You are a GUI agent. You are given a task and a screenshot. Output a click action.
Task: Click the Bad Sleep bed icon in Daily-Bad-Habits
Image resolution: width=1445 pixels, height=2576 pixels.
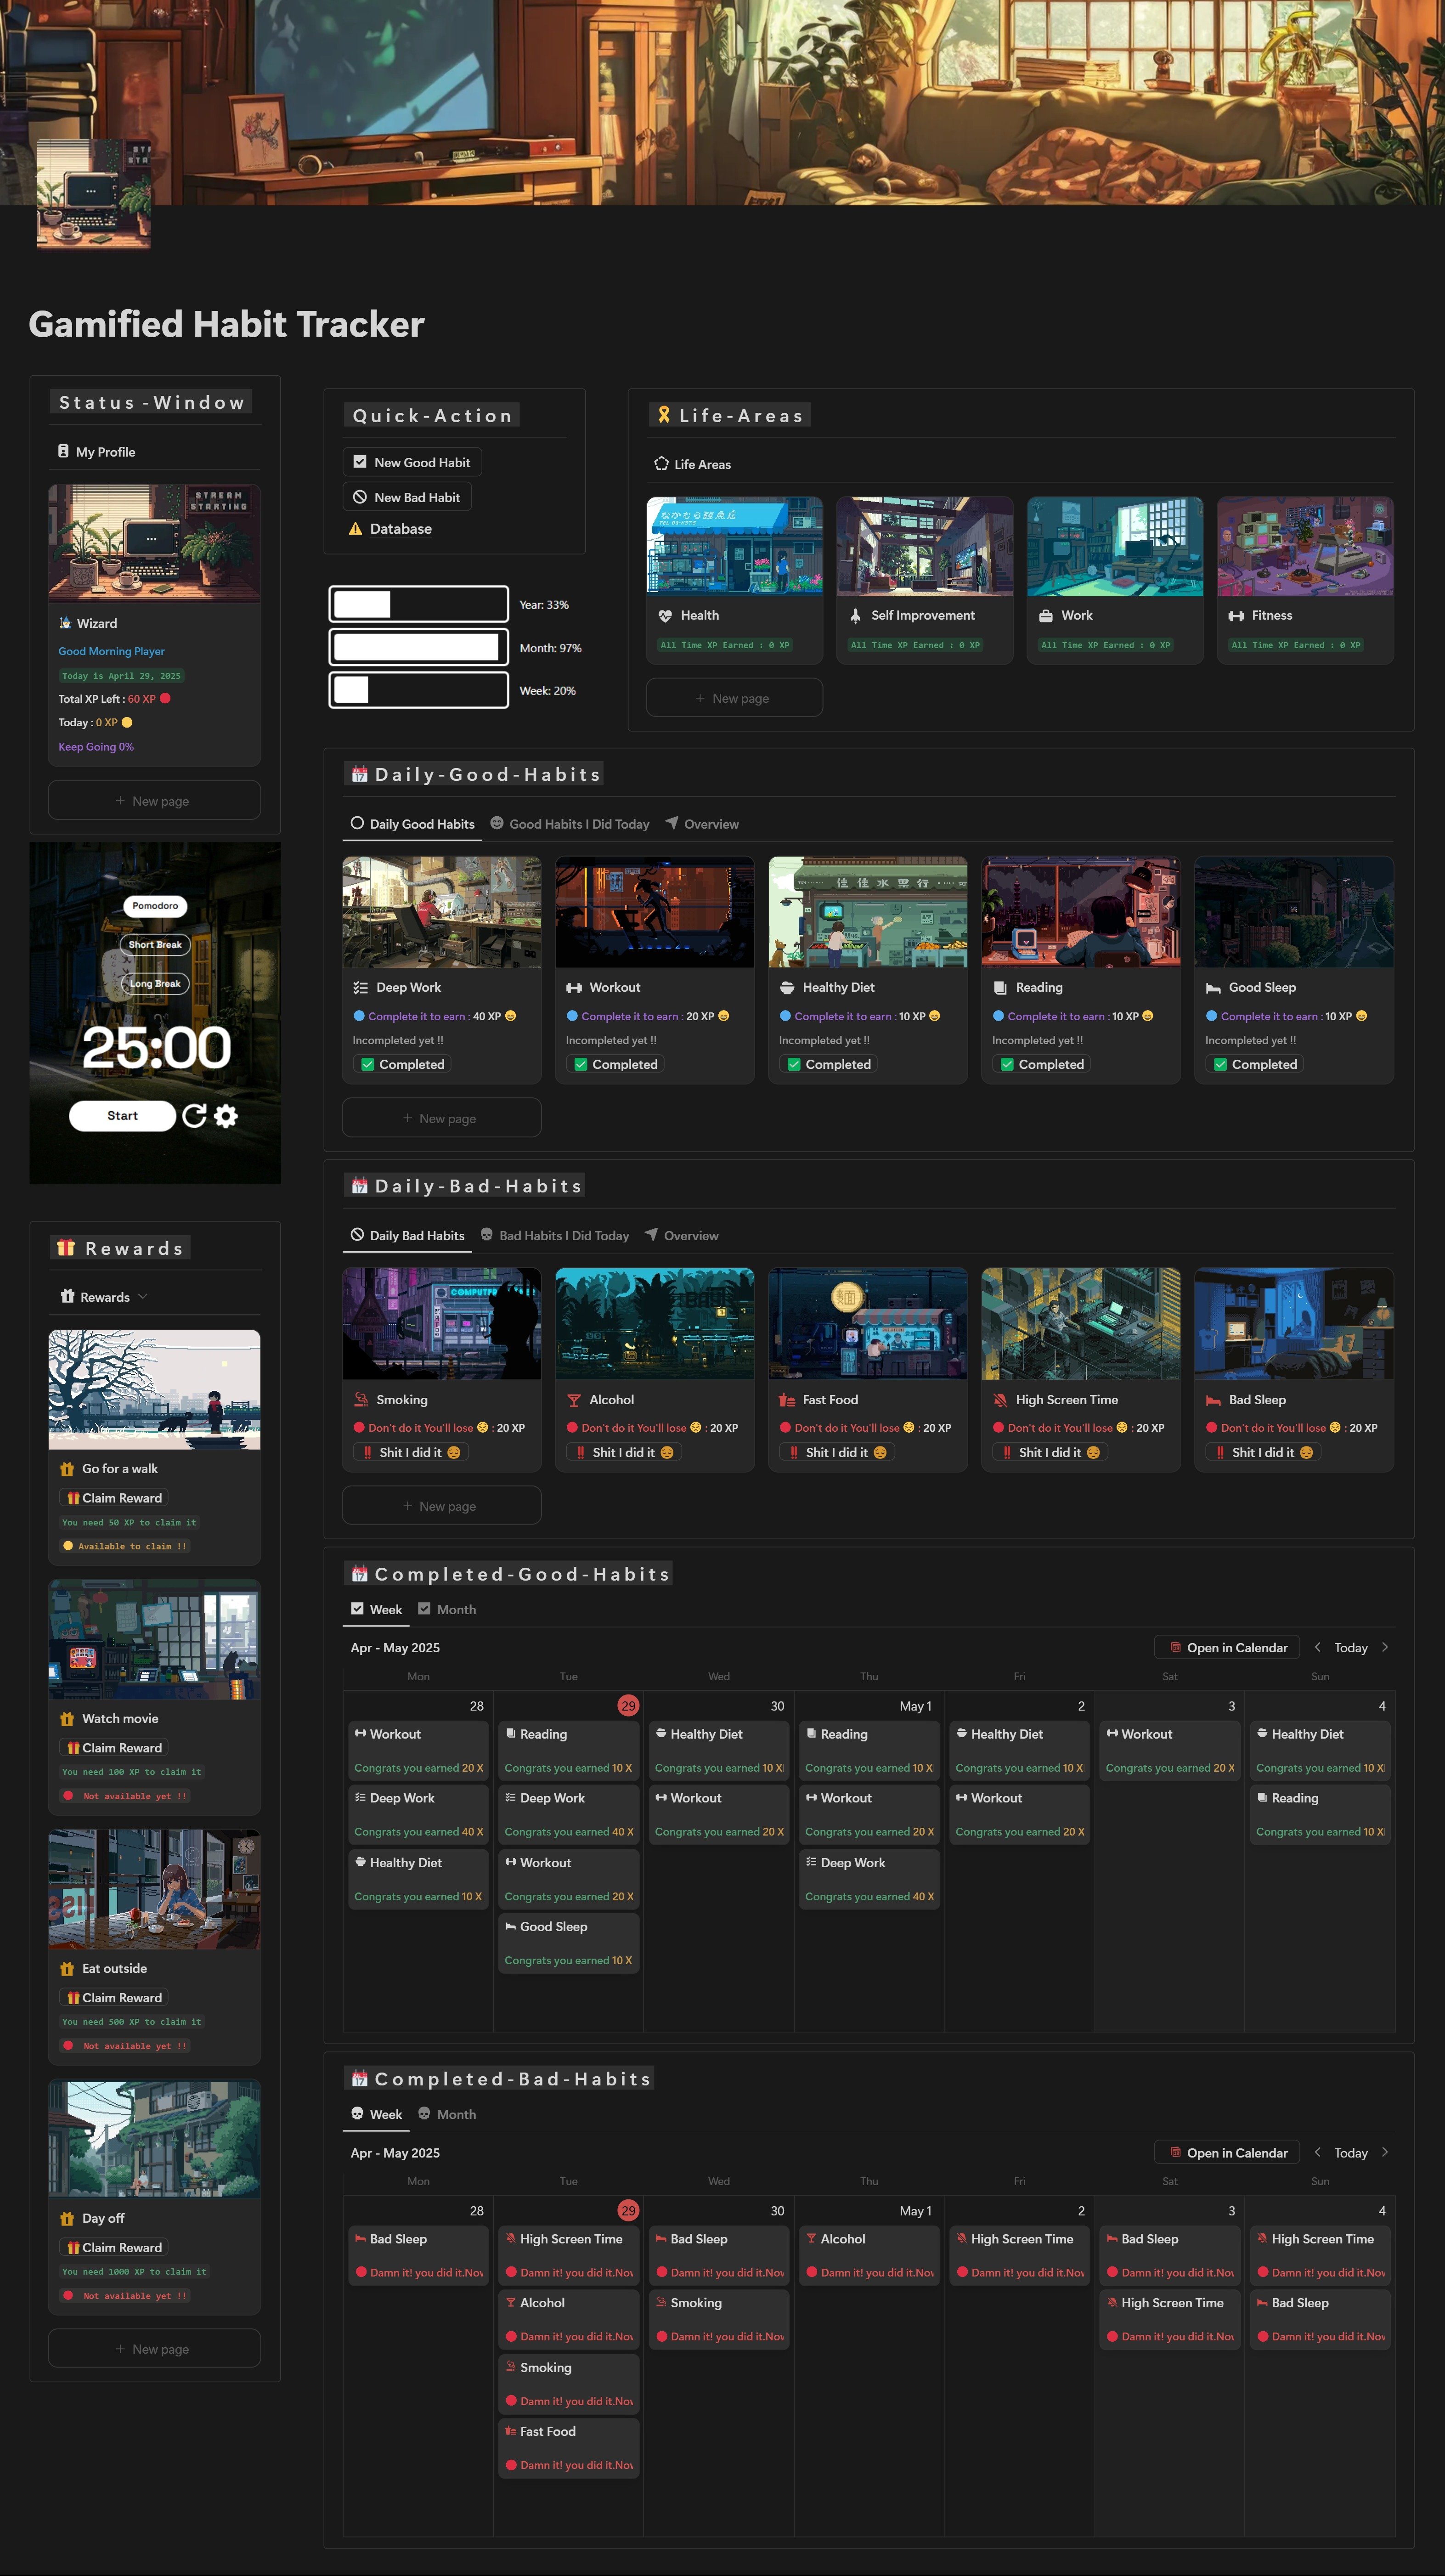[x=1213, y=1400]
